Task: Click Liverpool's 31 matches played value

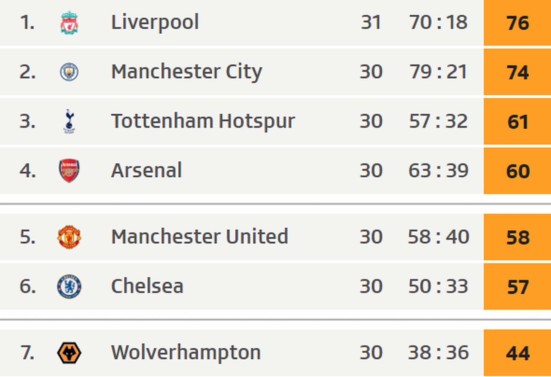Action: coord(371,22)
